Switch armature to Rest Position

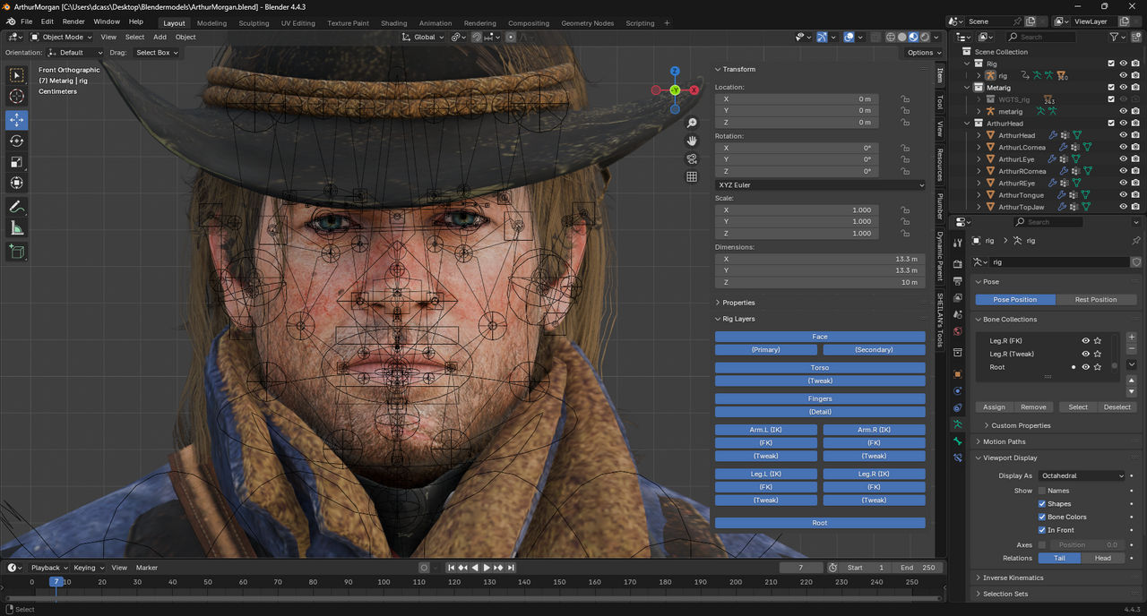(x=1096, y=300)
